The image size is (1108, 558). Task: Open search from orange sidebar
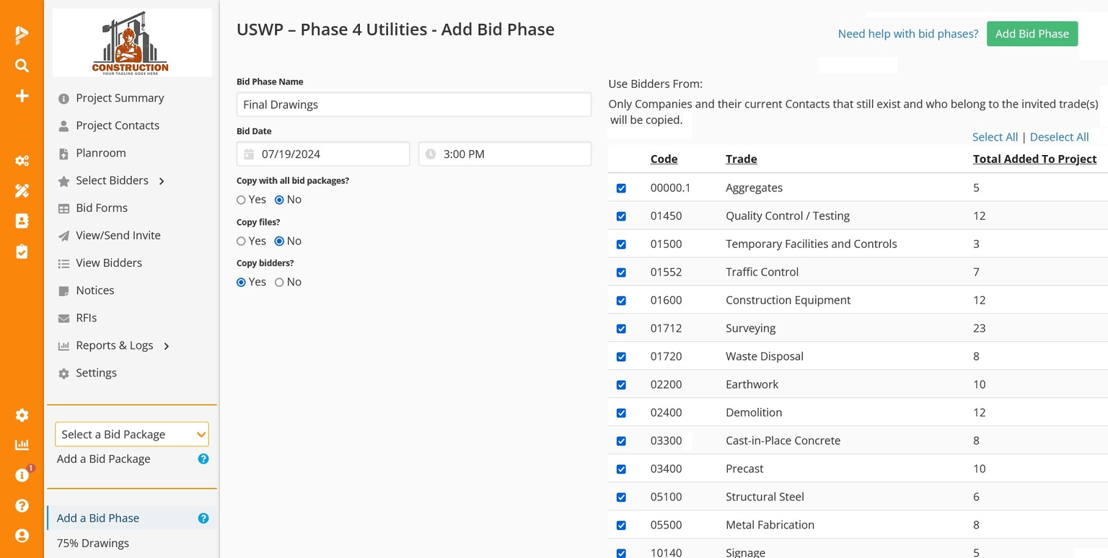click(x=22, y=66)
